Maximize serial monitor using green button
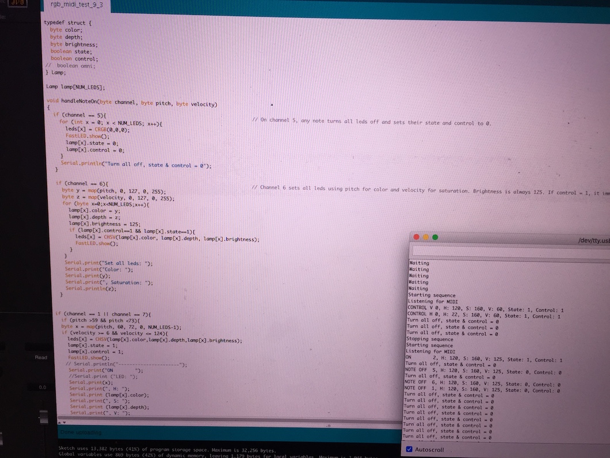This screenshot has height=458, width=610. click(435, 237)
